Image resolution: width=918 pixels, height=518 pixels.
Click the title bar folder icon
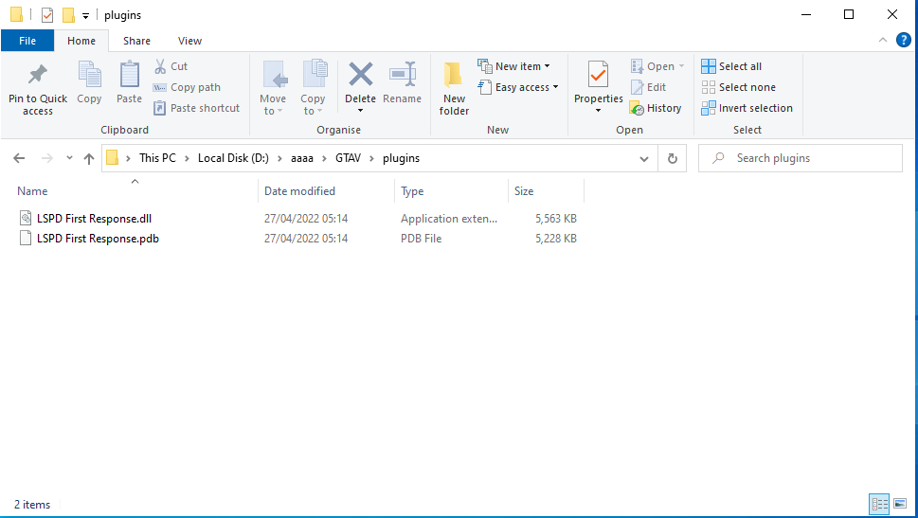(x=16, y=14)
